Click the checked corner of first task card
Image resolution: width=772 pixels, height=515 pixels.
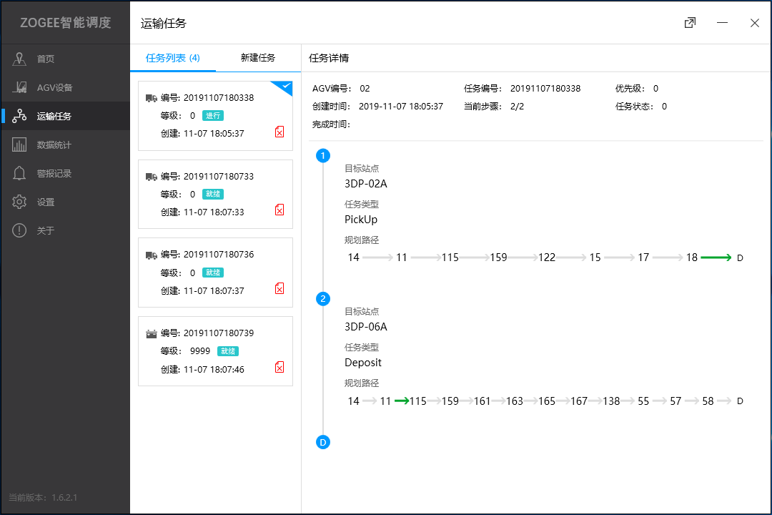click(284, 87)
